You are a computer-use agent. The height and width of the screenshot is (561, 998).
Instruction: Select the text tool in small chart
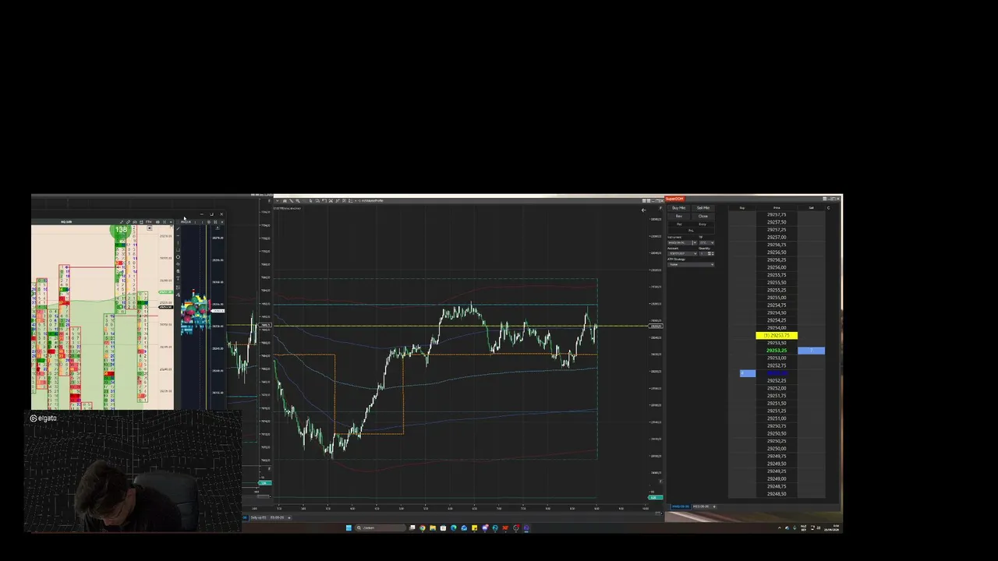pos(178,278)
